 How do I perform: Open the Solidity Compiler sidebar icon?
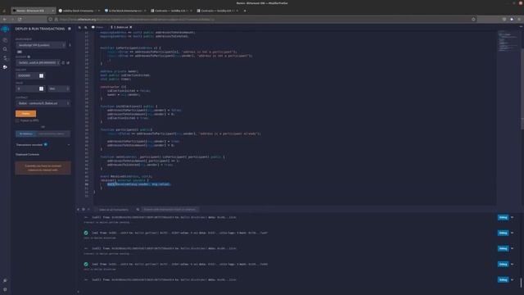5,58
